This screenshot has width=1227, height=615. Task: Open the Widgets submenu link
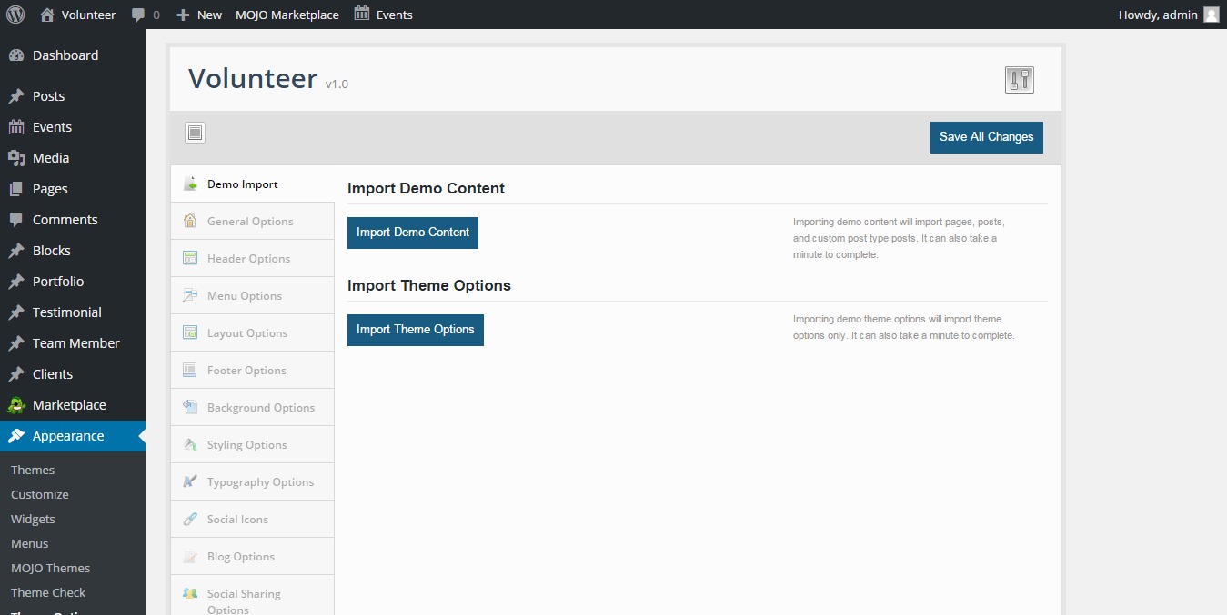(33, 519)
